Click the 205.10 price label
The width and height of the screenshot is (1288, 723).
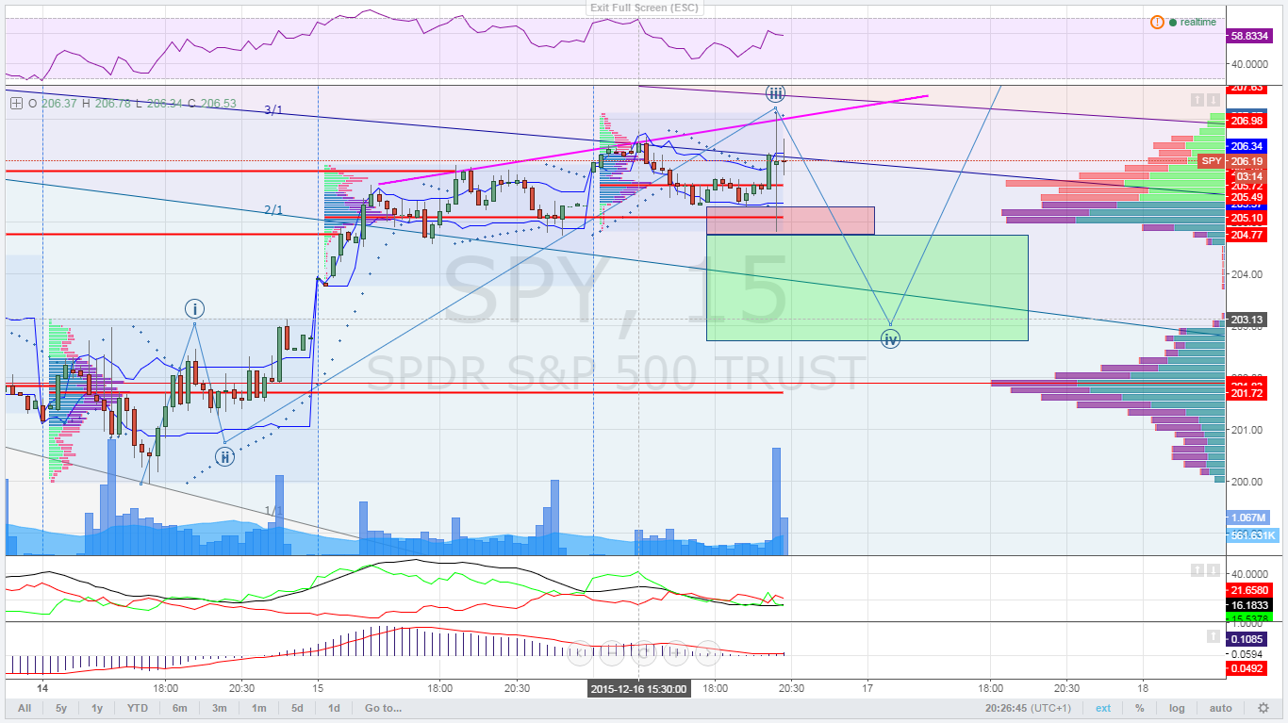tap(1246, 219)
